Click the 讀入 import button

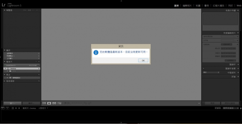[12, 103]
